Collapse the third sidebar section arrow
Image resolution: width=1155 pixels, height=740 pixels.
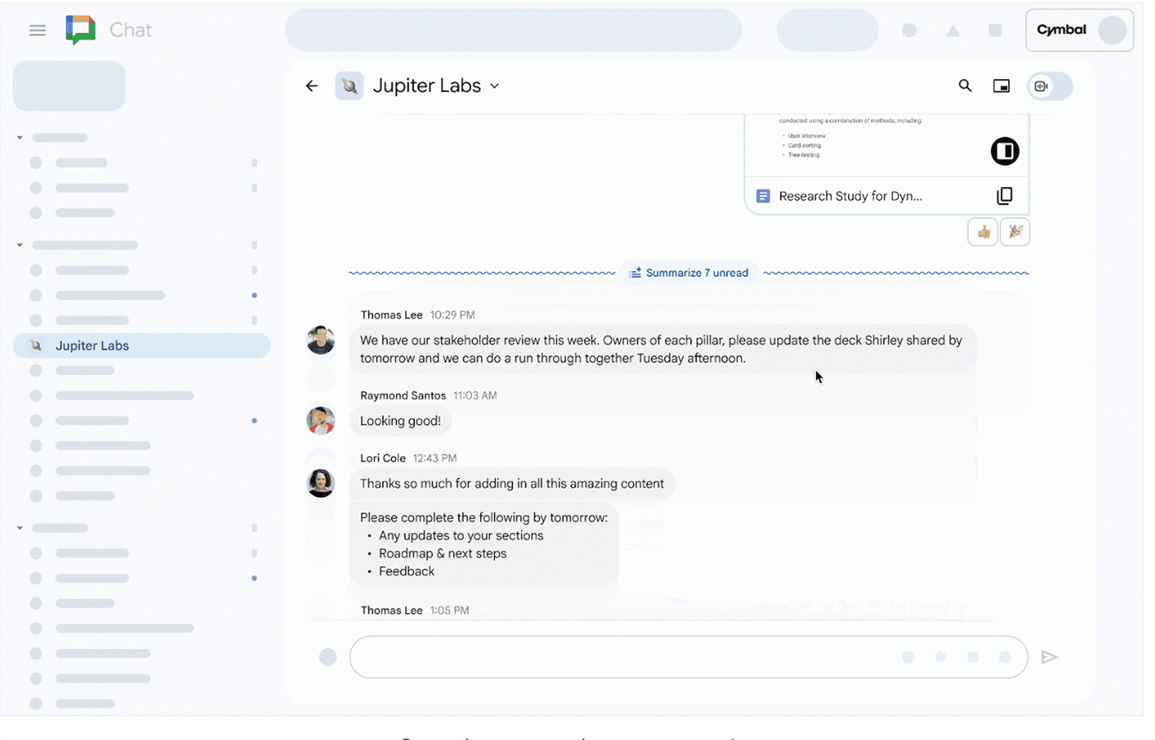[20, 527]
